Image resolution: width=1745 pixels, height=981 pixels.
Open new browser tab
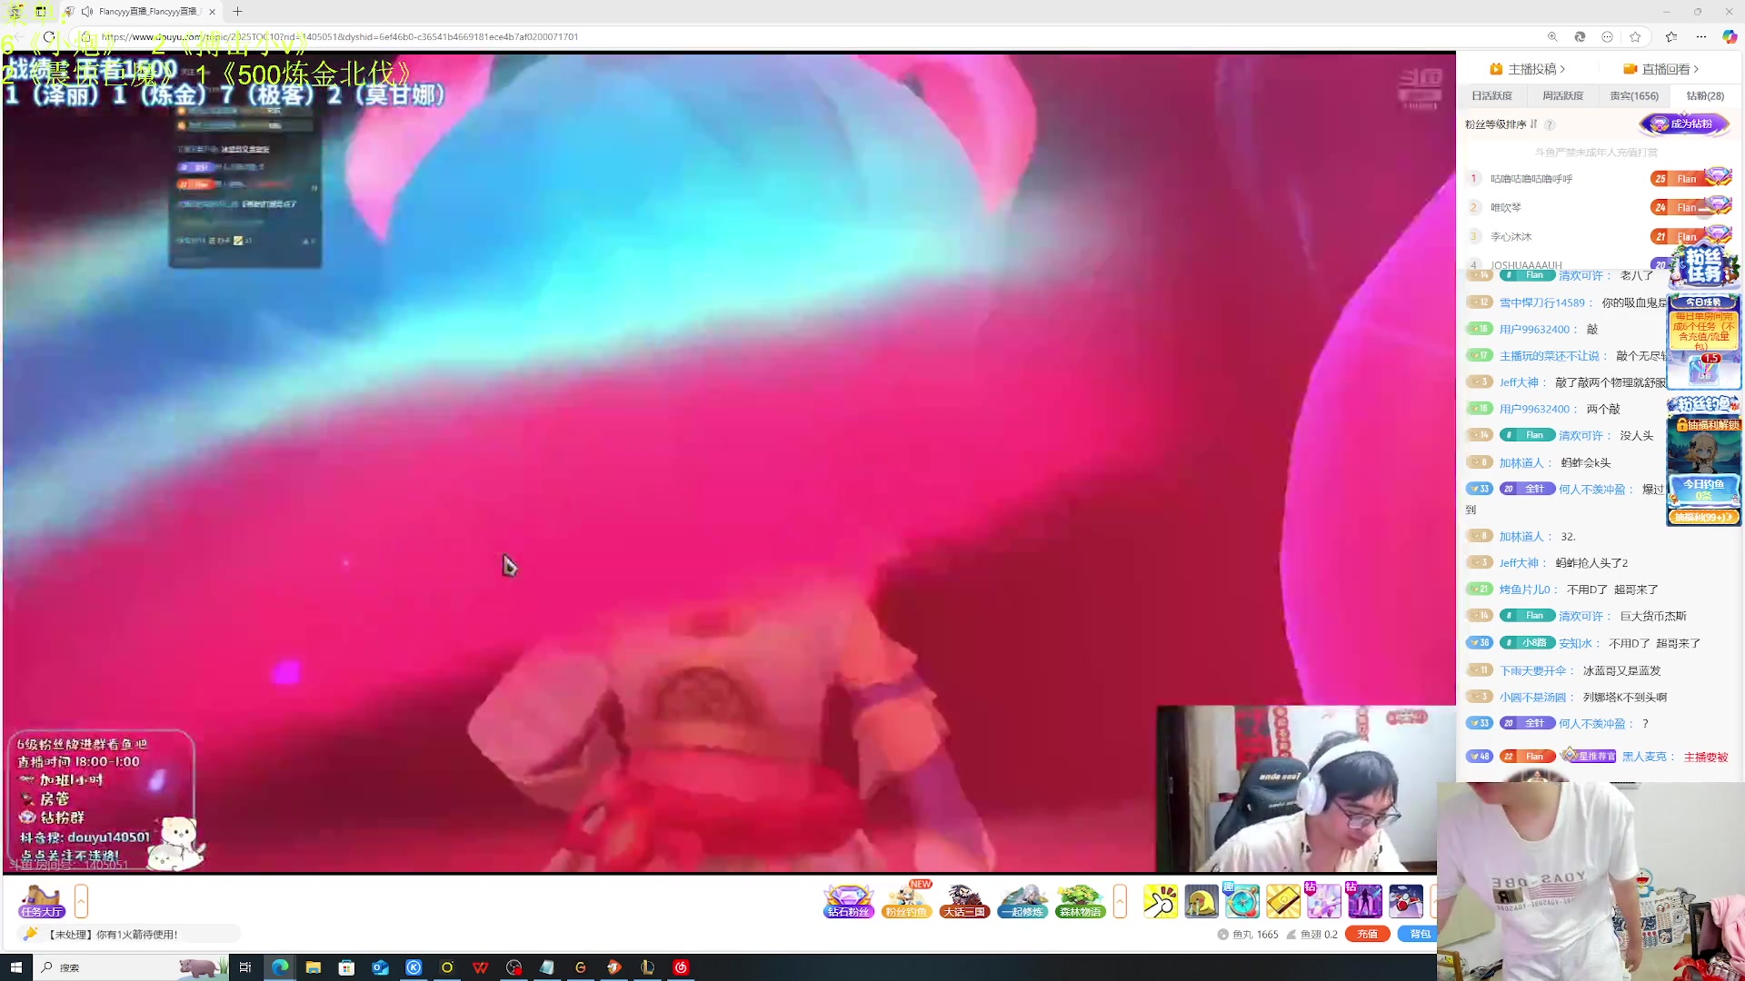[x=237, y=12]
